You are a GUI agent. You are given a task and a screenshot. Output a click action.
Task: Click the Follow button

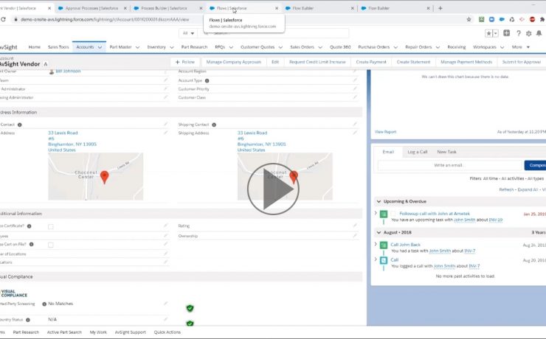point(185,62)
